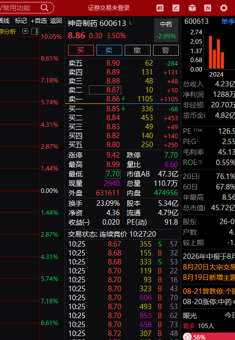Click the 内盘 value 474956
This screenshot has height=340, width=235.
[166, 193]
